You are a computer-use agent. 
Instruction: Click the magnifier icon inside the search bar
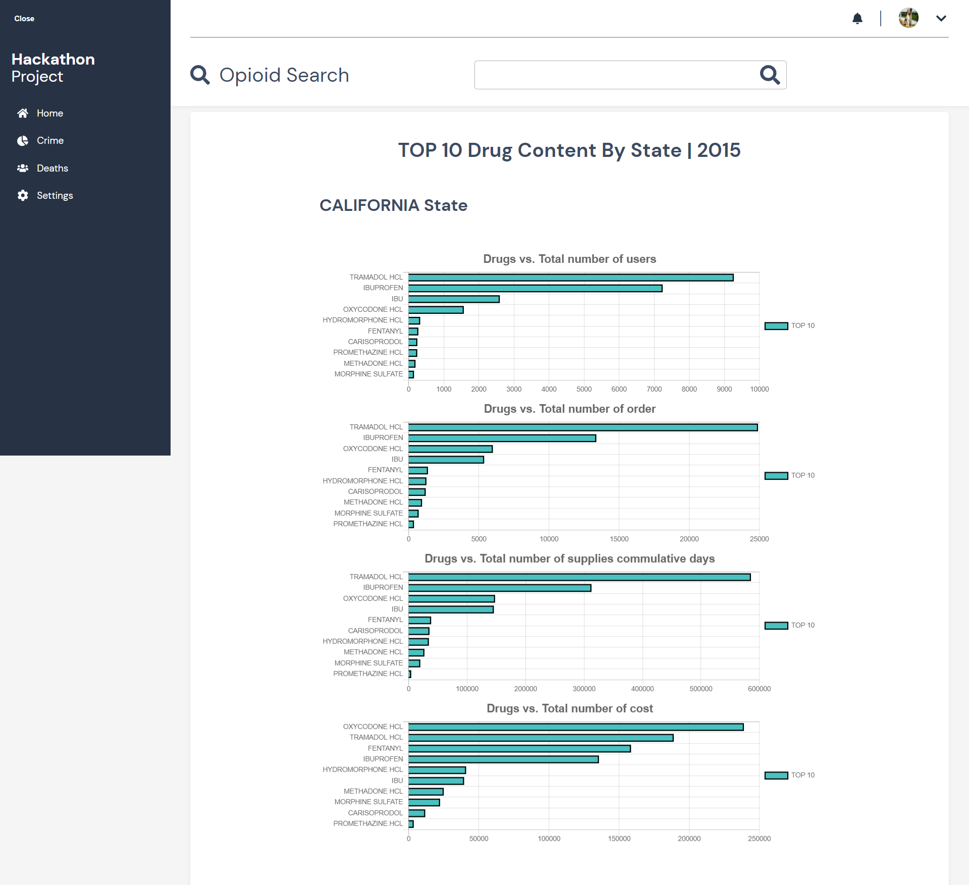pyautogui.click(x=769, y=75)
